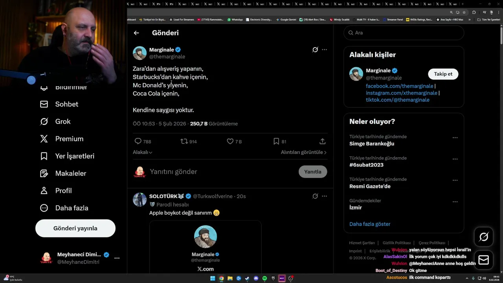Open the Google Gemini bookmark
The width and height of the screenshot is (503, 283).
tap(286, 19)
